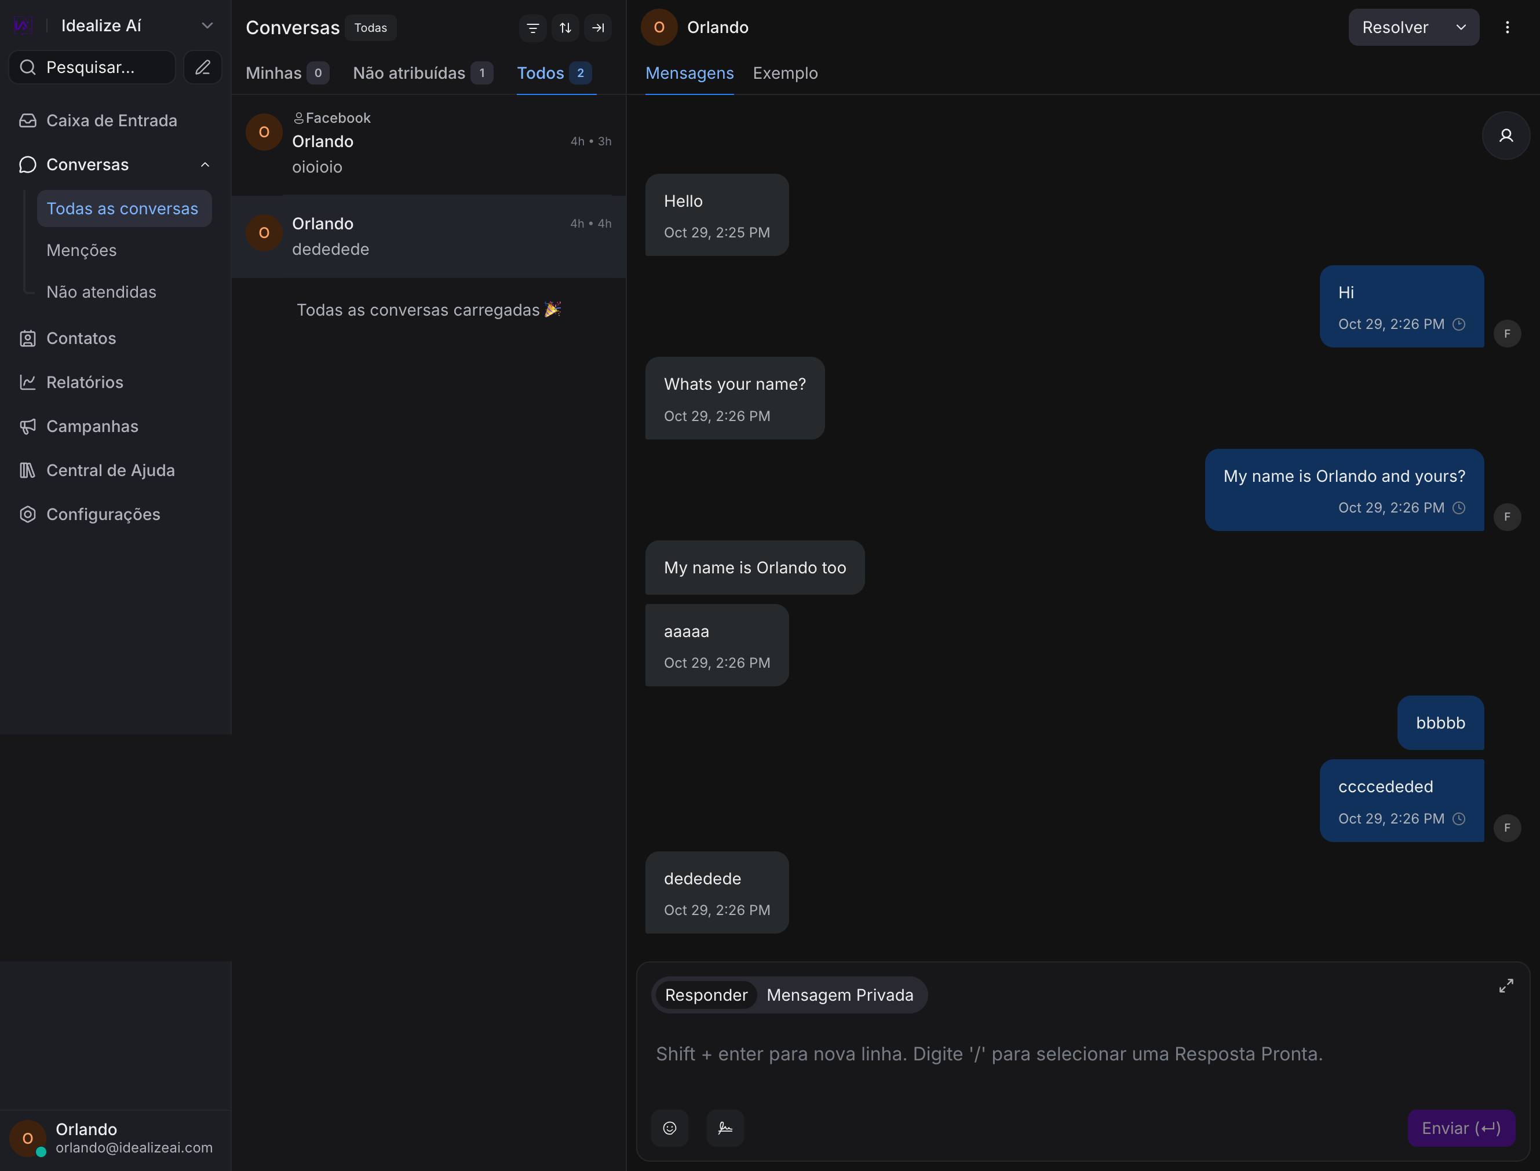Insert signature in the reply
This screenshot has height=1171, width=1540.
coord(725,1127)
